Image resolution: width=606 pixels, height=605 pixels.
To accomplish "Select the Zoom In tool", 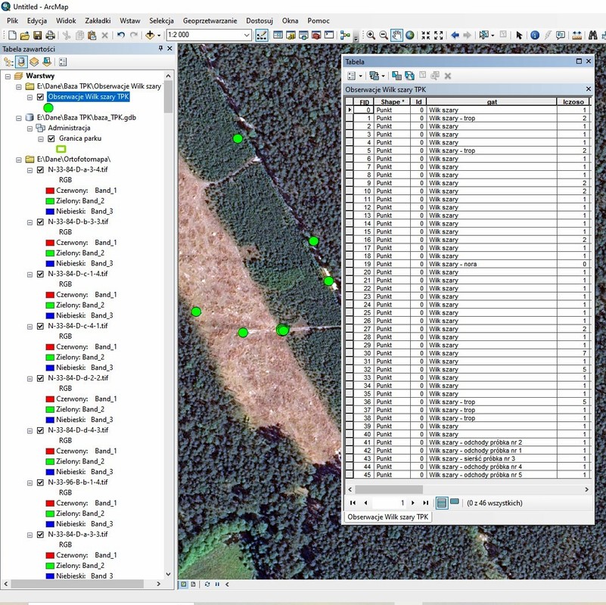I will coord(371,35).
